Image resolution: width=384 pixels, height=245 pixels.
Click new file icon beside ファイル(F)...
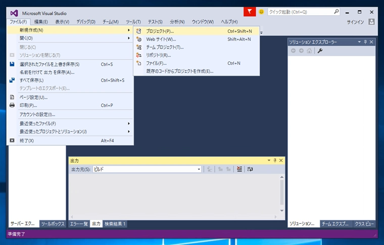[x=139, y=63]
